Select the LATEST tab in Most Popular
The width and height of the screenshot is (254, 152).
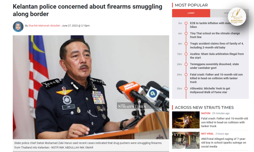click(x=191, y=13)
